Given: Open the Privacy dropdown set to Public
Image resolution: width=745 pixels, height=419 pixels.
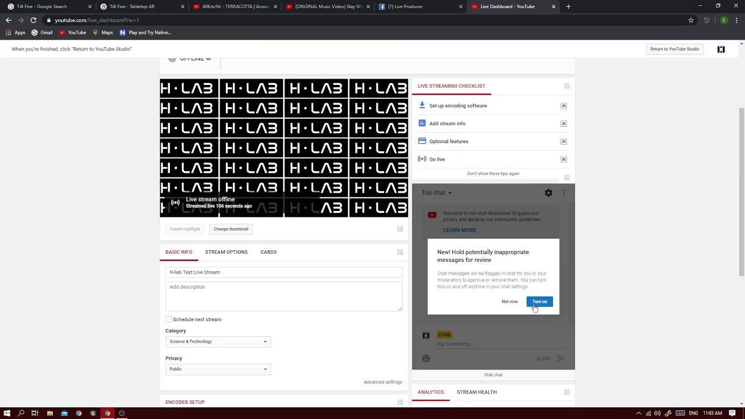Looking at the screenshot, I should (x=218, y=369).
